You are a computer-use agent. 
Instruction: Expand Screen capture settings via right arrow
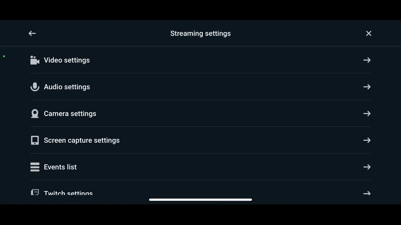click(367, 140)
